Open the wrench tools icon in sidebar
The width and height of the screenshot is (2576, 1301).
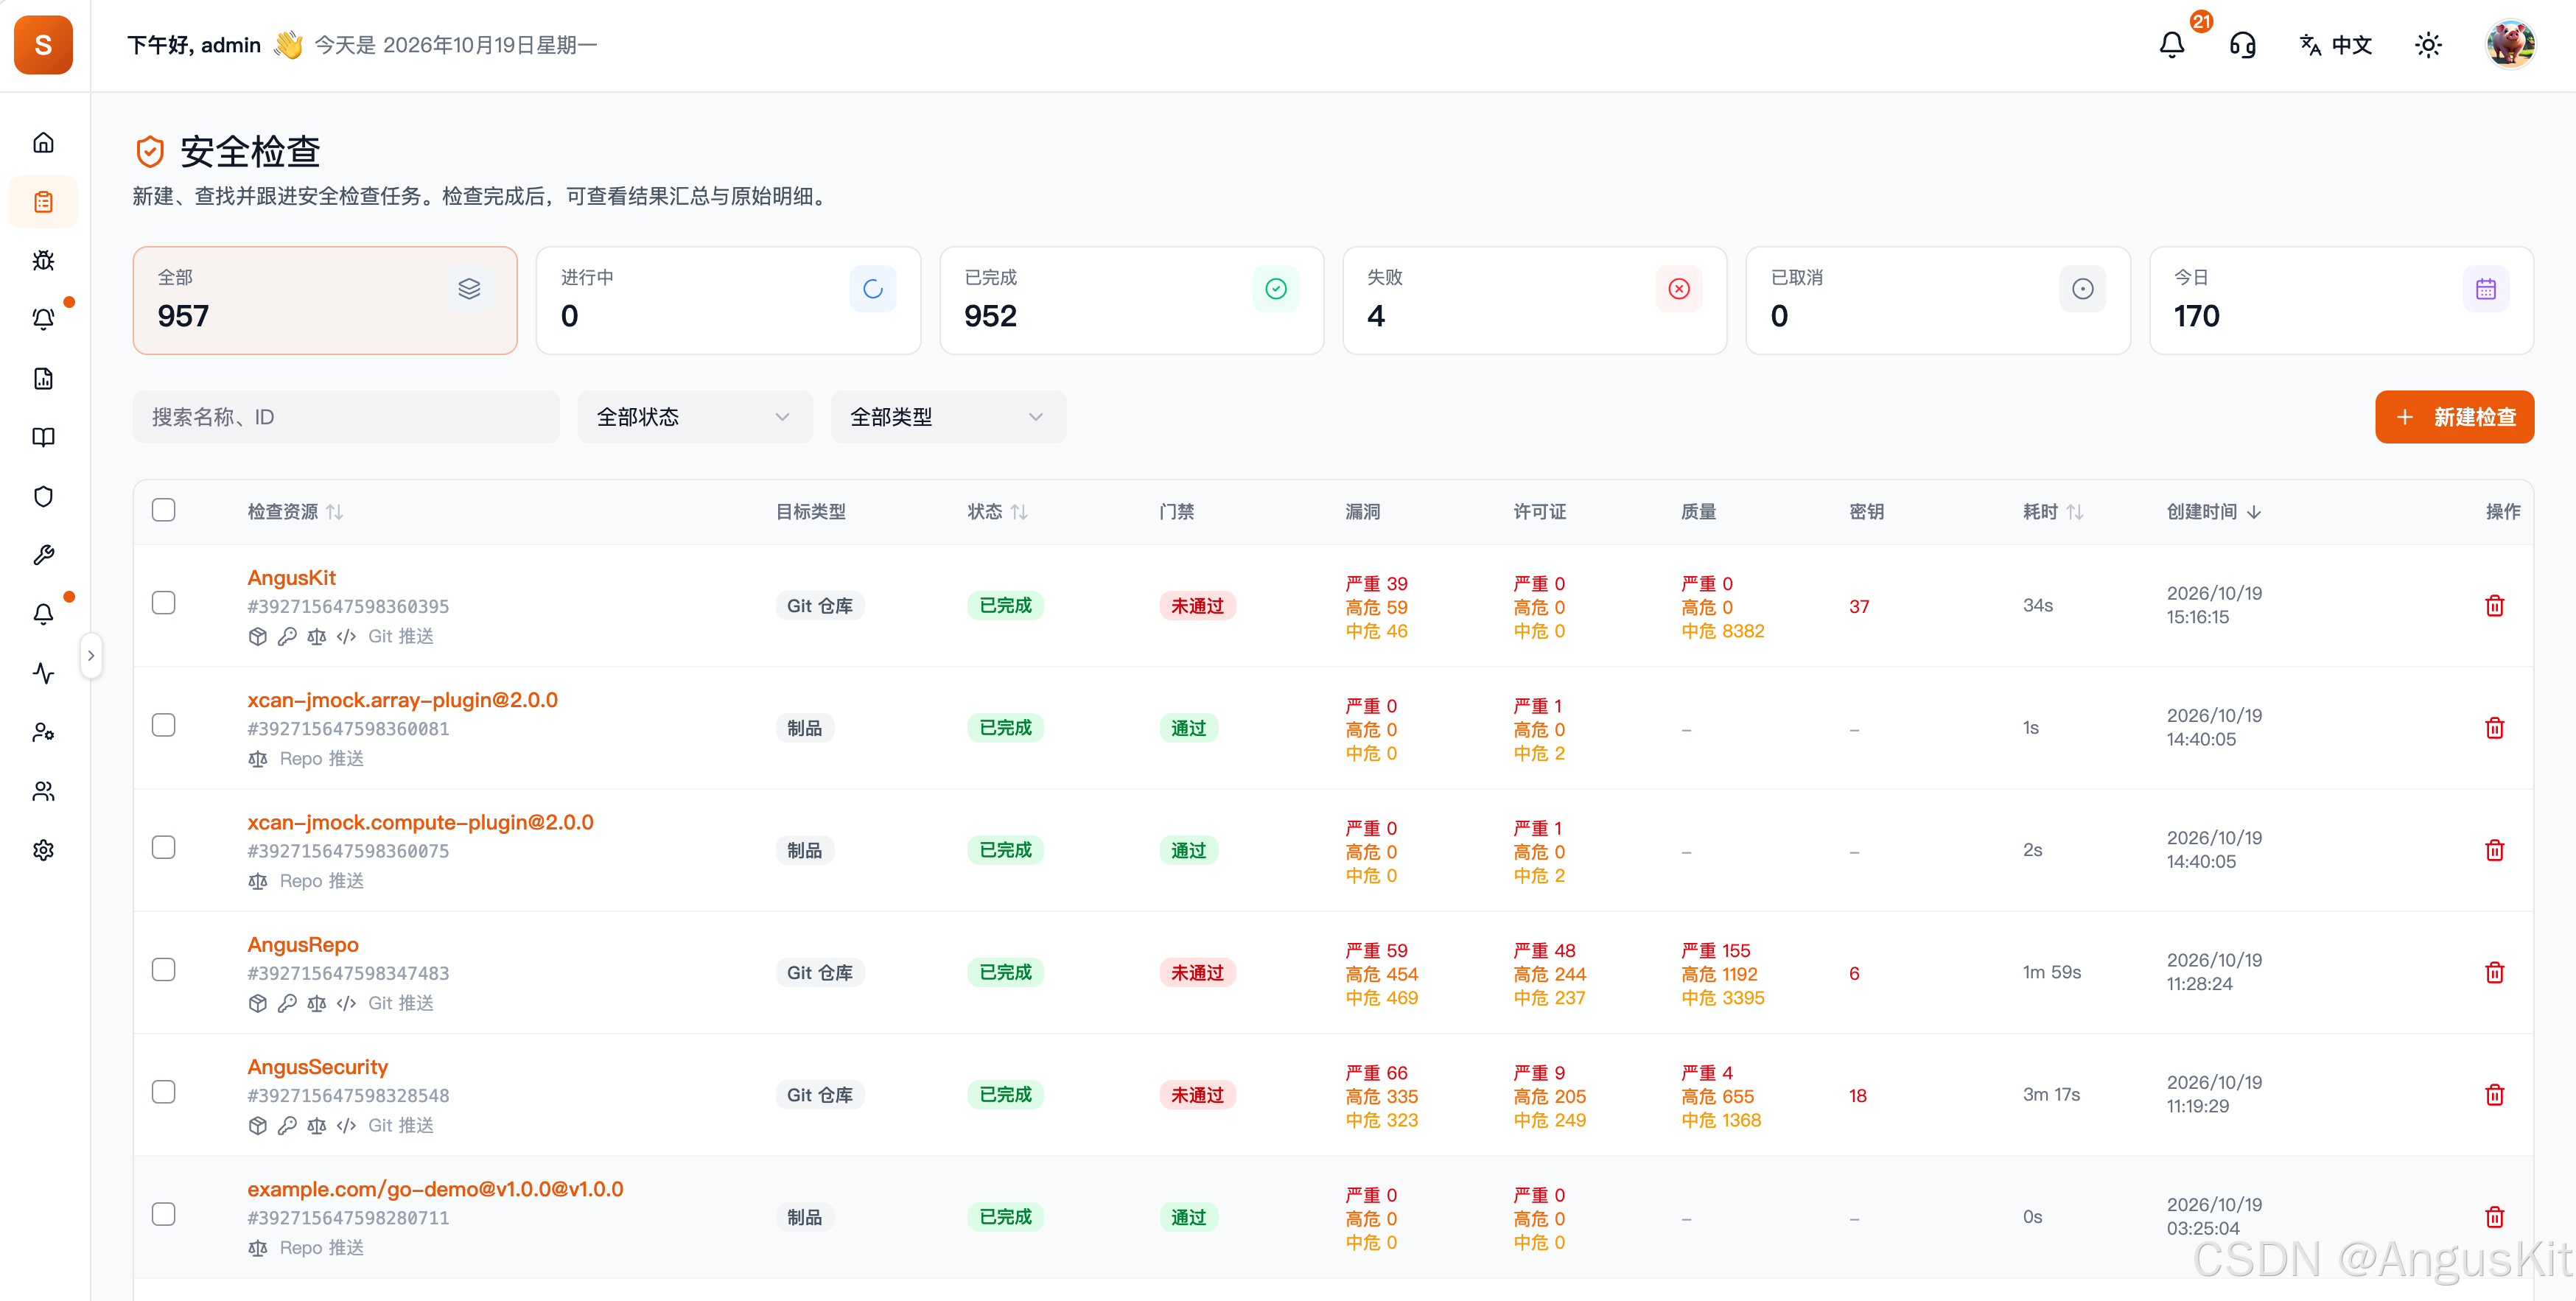(43, 555)
